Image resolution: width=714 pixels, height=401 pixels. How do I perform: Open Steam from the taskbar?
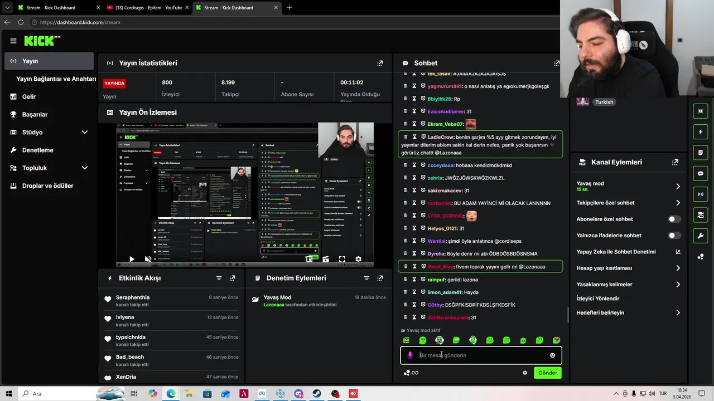(317, 394)
